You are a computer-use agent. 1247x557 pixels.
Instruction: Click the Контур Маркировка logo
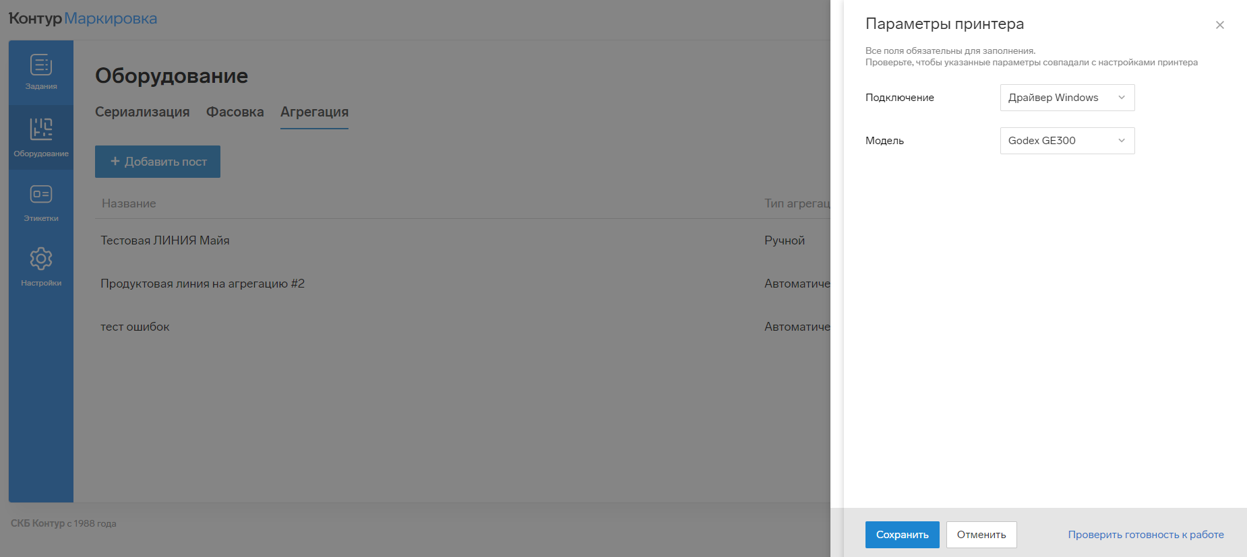click(x=83, y=19)
